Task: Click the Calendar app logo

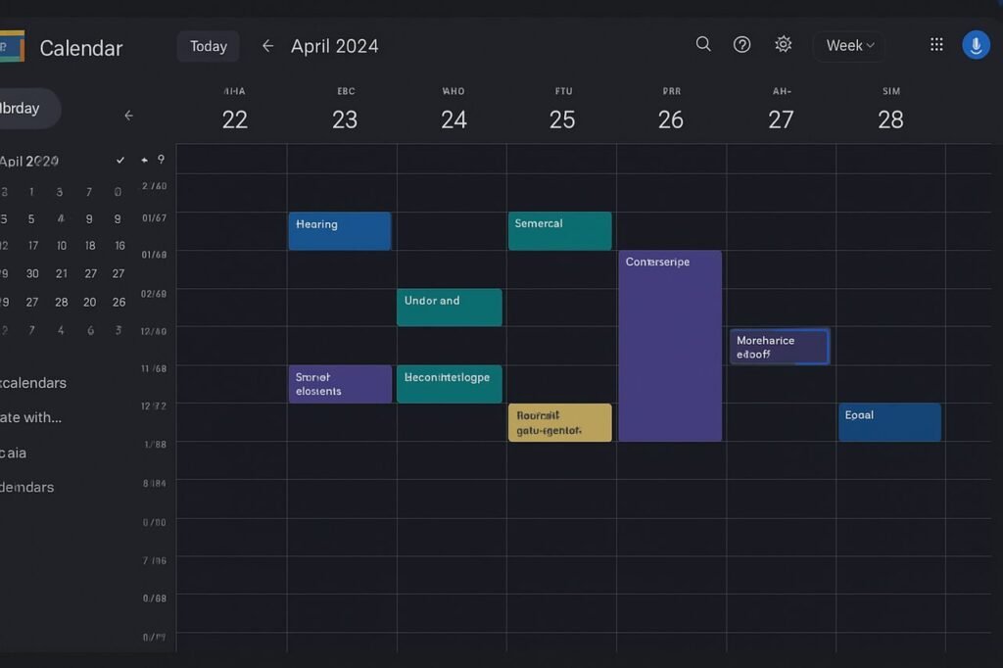Action: pyautogui.click(x=12, y=45)
